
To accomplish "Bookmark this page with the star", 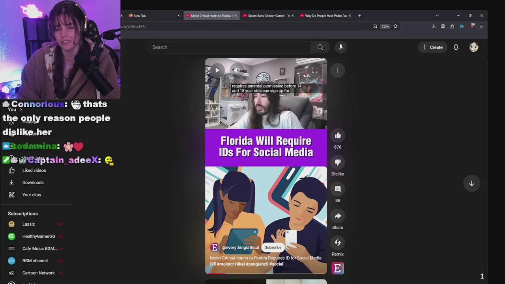I will 395,26.
